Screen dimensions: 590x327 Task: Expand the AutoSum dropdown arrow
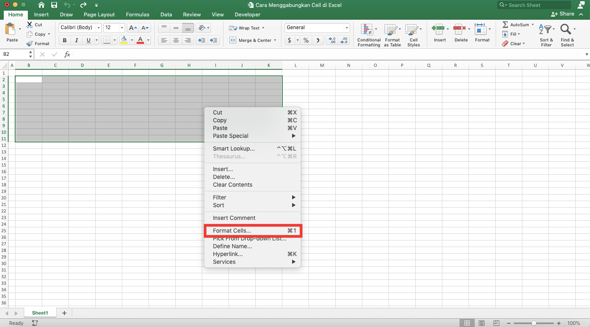click(533, 25)
